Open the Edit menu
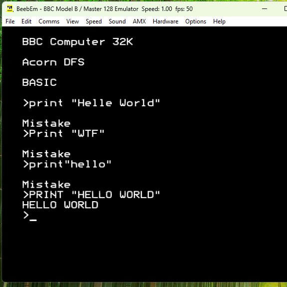 tap(26, 21)
